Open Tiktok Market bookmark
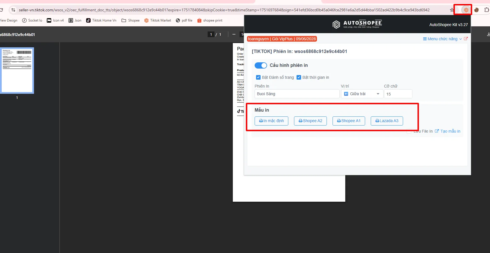The height and width of the screenshot is (253, 490). (158, 20)
